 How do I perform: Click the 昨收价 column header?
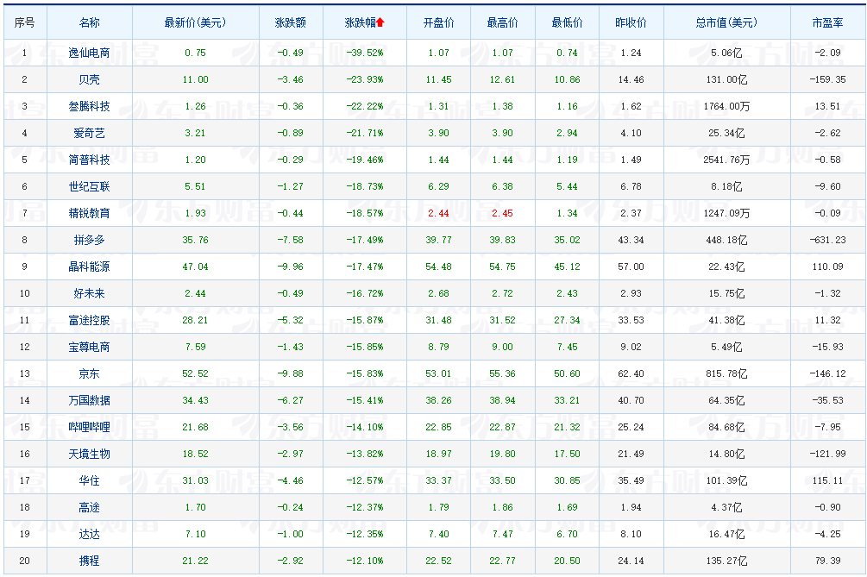point(627,23)
